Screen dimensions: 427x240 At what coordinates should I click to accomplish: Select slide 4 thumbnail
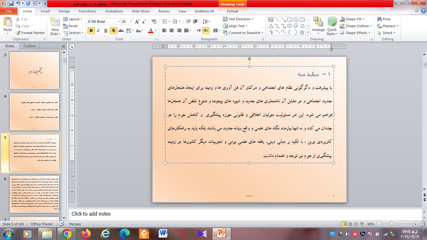[34, 112]
